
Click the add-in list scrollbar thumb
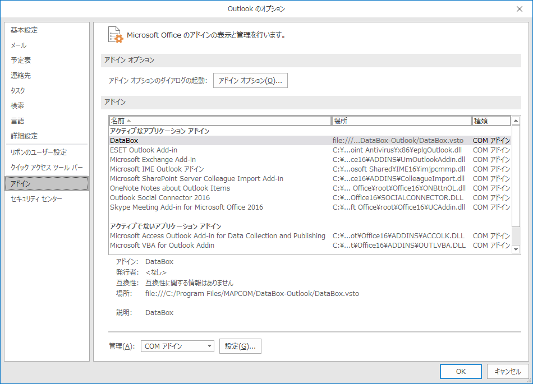tap(516, 176)
